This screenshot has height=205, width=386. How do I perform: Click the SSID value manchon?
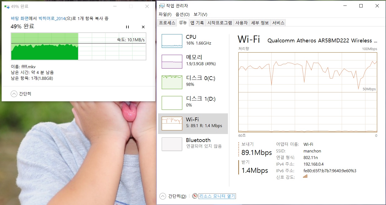[x=312, y=151]
